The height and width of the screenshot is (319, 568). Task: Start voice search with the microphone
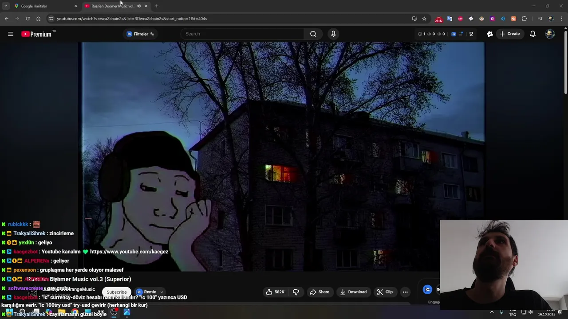pos(333,34)
